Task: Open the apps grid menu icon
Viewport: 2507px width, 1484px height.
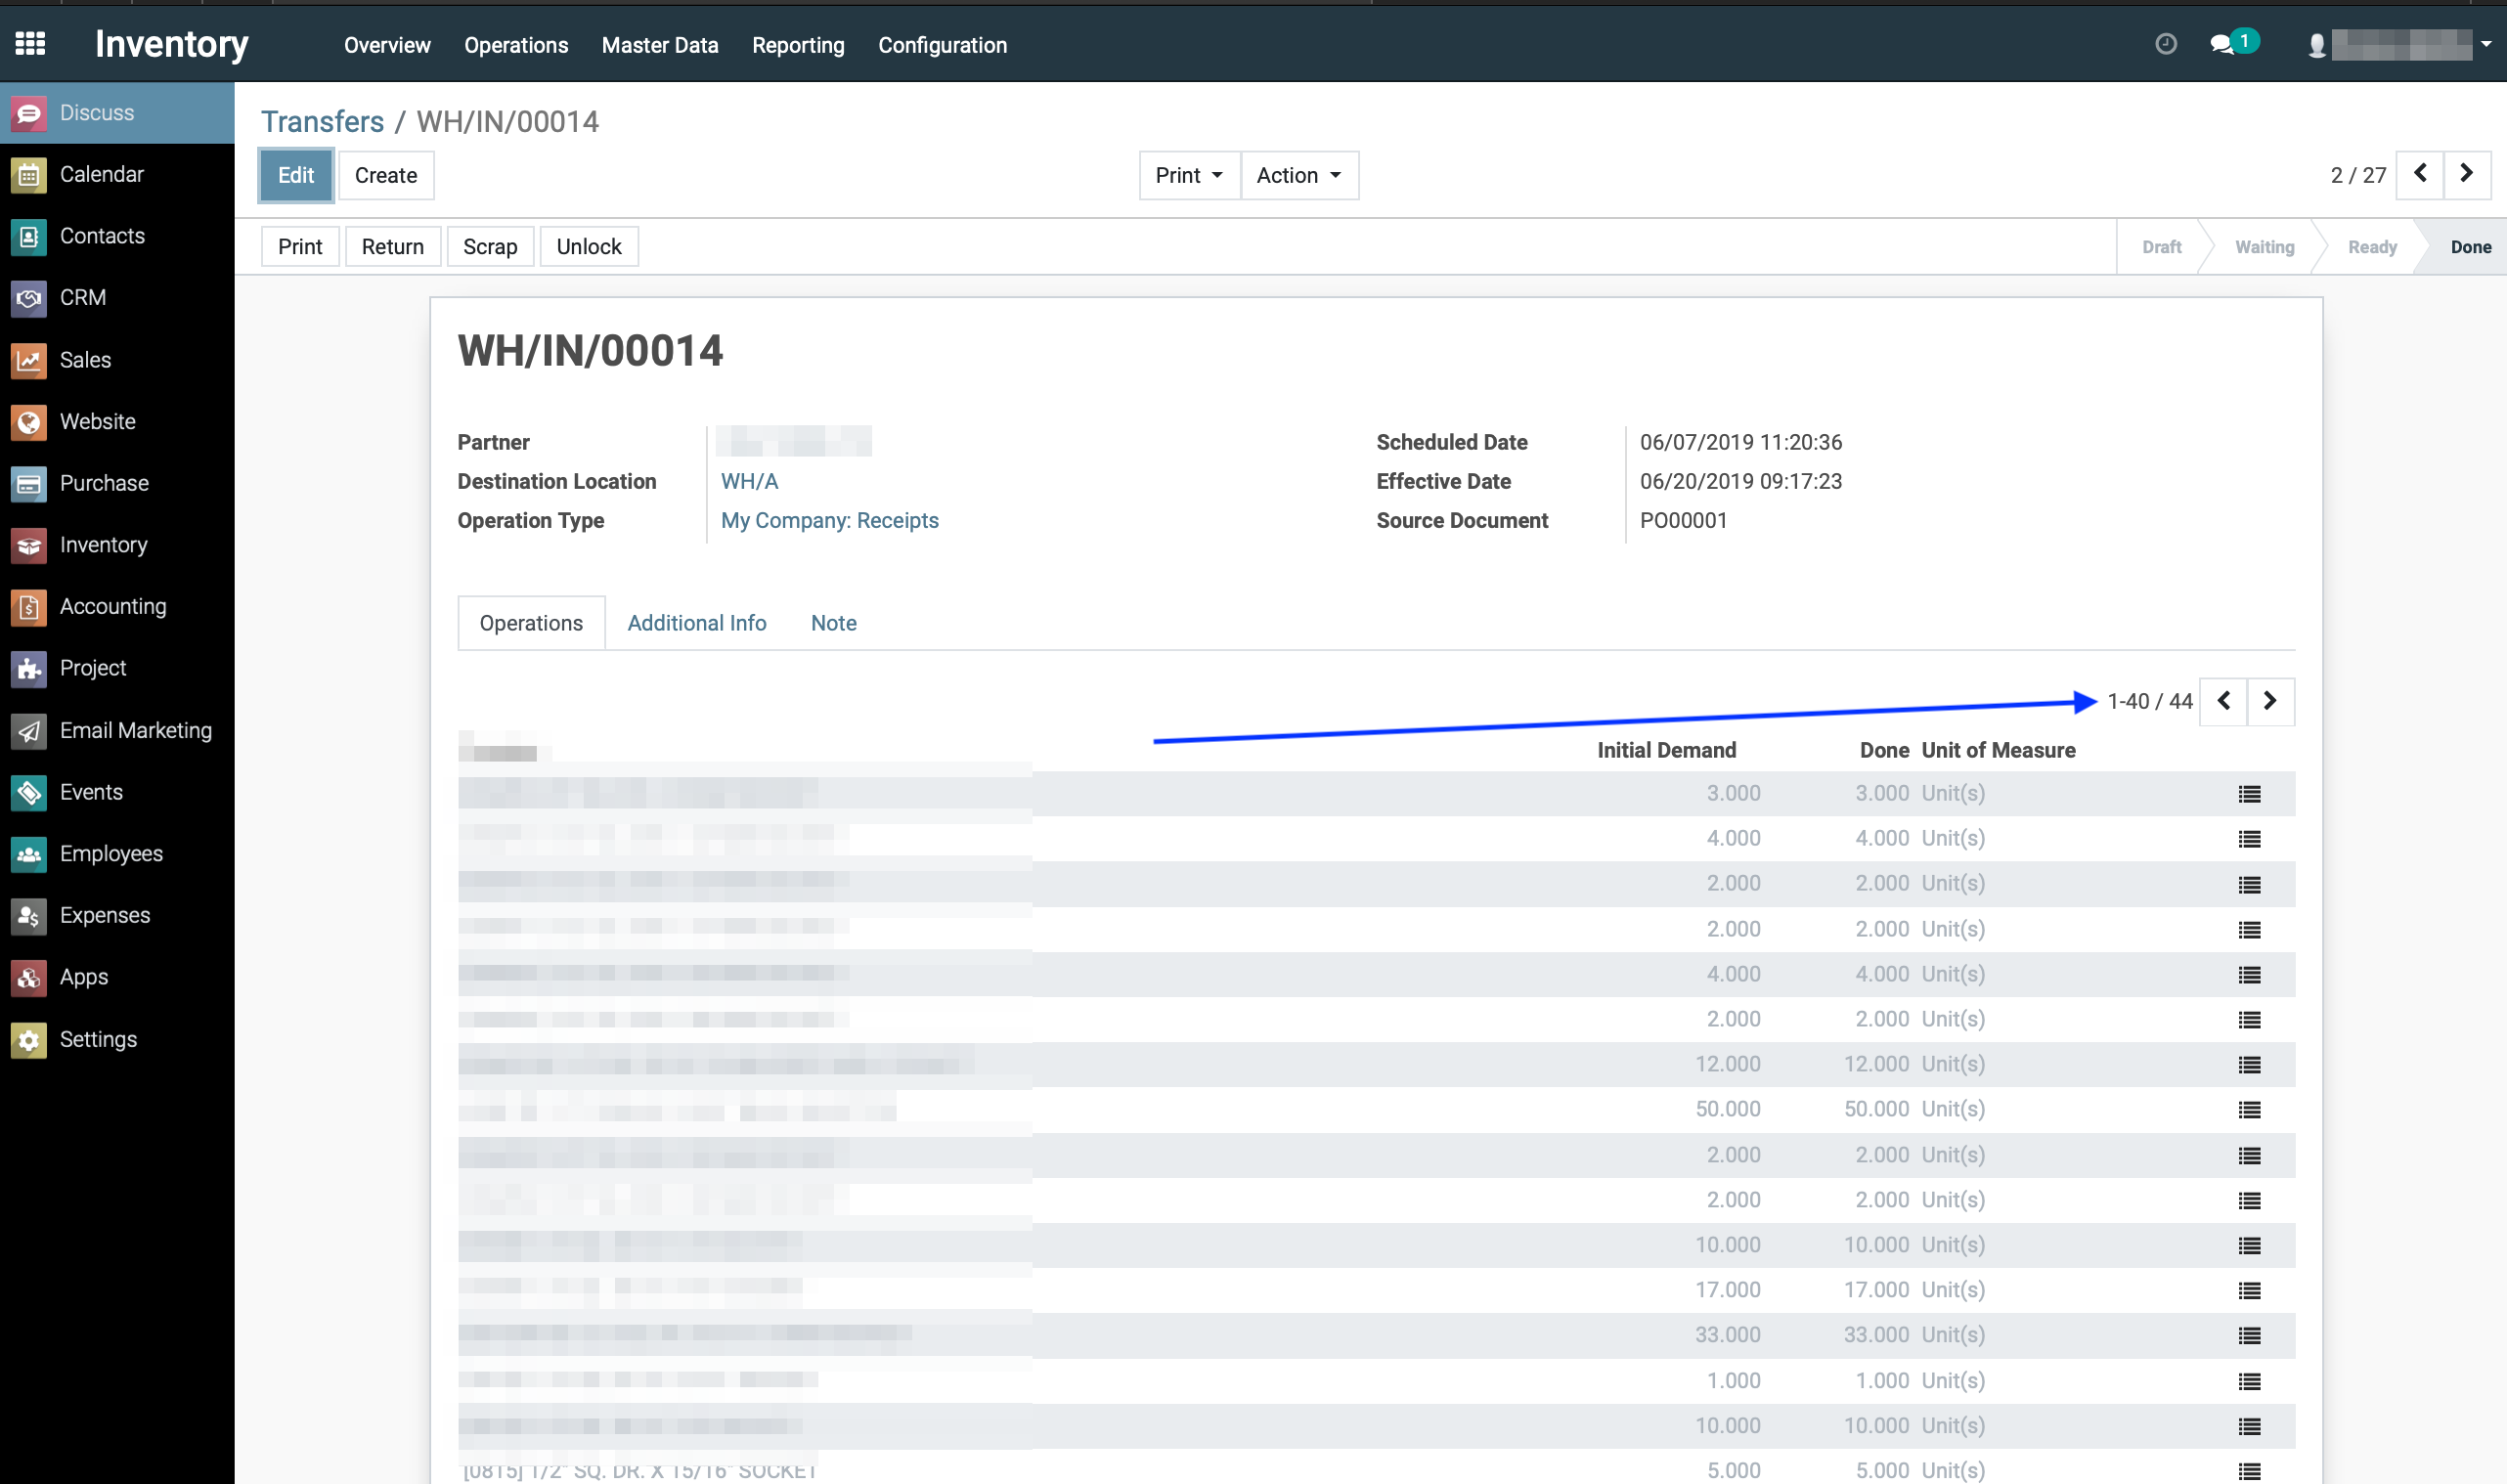Action: tap(30, 43)
